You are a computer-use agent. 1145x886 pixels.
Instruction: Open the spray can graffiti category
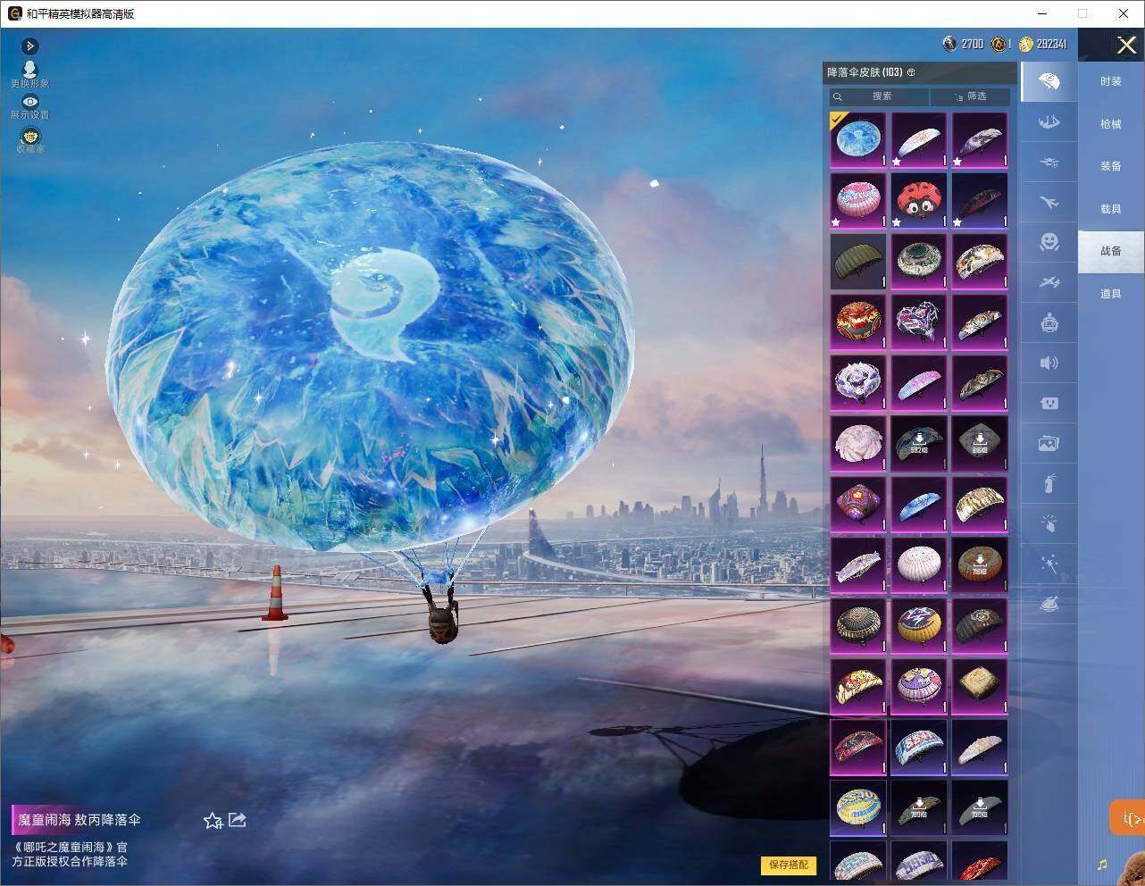coord(1049,484)
